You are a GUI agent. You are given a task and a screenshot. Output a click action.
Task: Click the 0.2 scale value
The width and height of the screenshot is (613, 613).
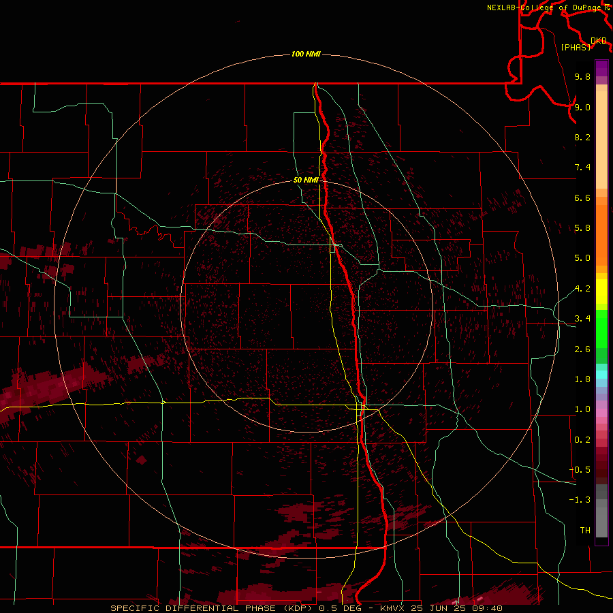coord(582,440)
